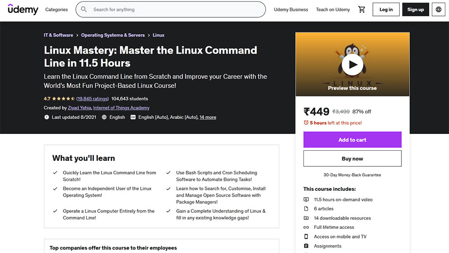Open the 19,845 ratings link
449x253 pixels.
pos(93,99)
